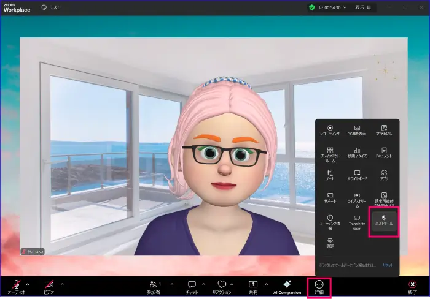Toggle Show Captions (字幕を表示)
The height and width of the screenshot is (299, 430).
click(x=357, y=130)
